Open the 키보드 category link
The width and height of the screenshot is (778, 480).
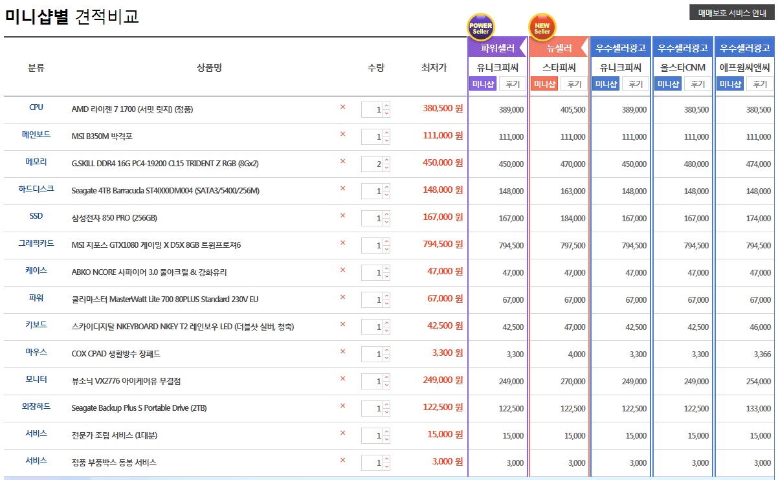pyautogui.click(x=36, y=325)
